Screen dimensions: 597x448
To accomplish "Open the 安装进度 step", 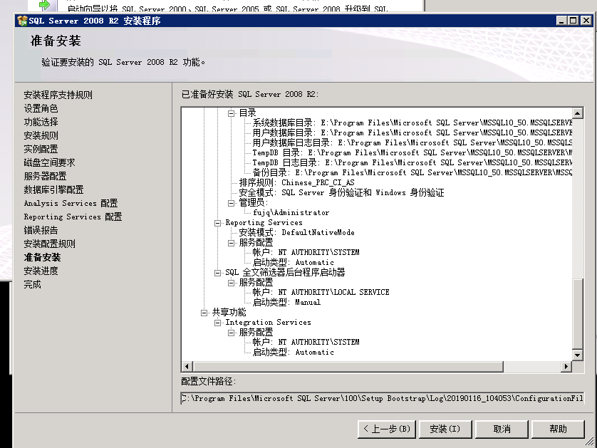I will click(x=41, y=271).
